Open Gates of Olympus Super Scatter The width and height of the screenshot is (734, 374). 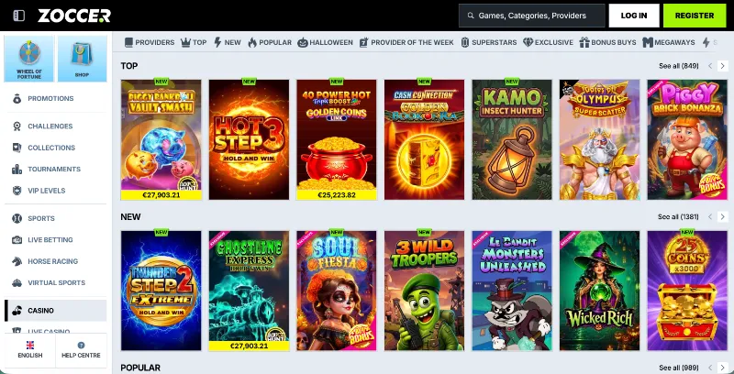[599, 139]
